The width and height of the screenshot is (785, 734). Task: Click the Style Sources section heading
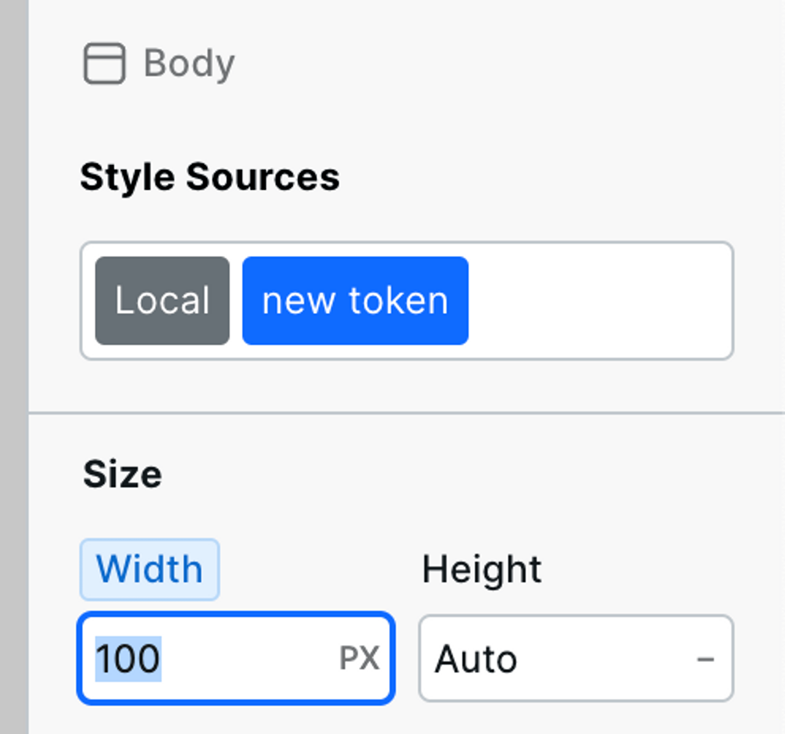pos(210,178)
